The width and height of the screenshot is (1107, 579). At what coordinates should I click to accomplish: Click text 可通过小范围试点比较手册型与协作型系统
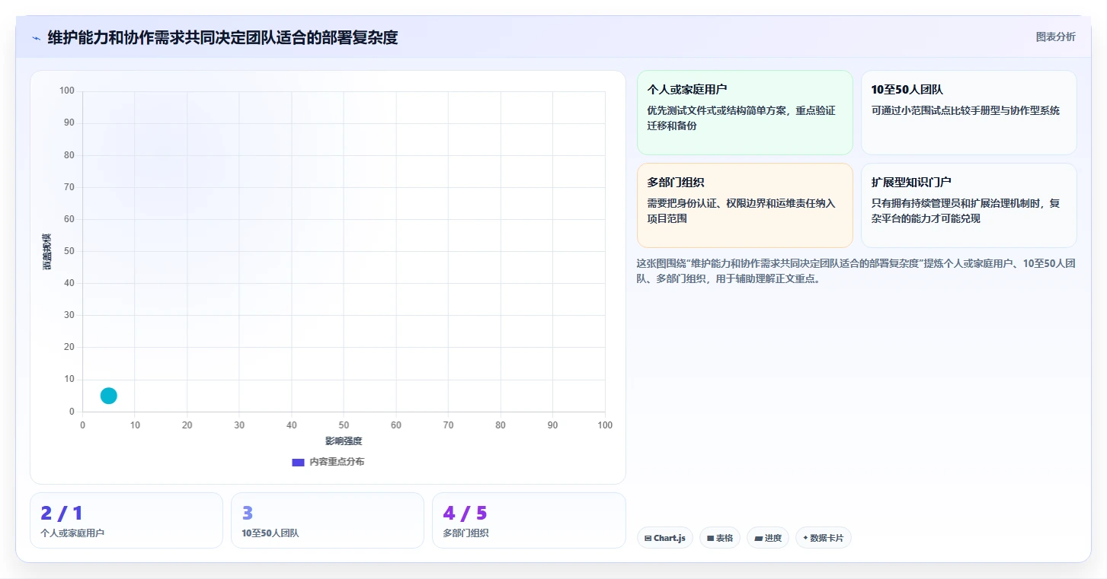click(x=965, y=110)
